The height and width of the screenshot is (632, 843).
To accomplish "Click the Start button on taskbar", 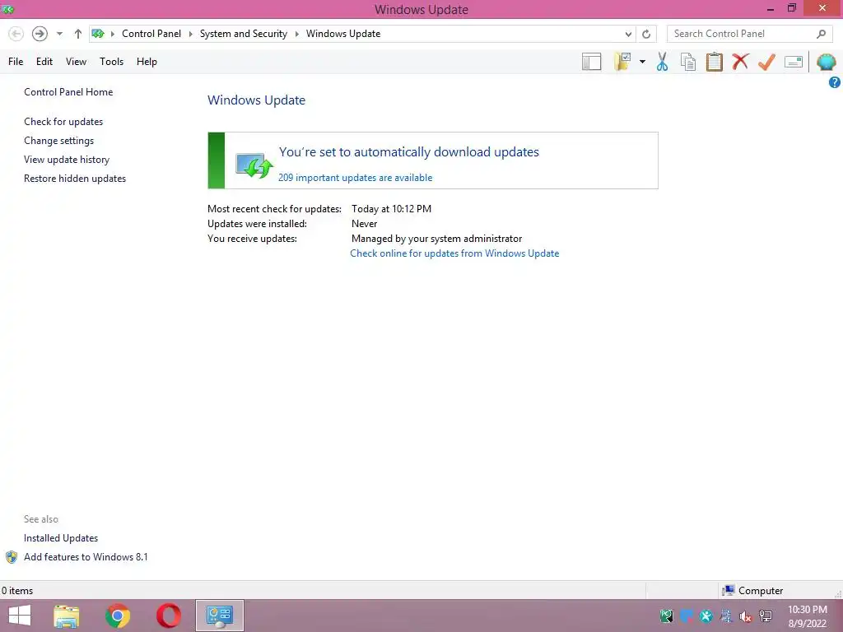I will 20,616.
